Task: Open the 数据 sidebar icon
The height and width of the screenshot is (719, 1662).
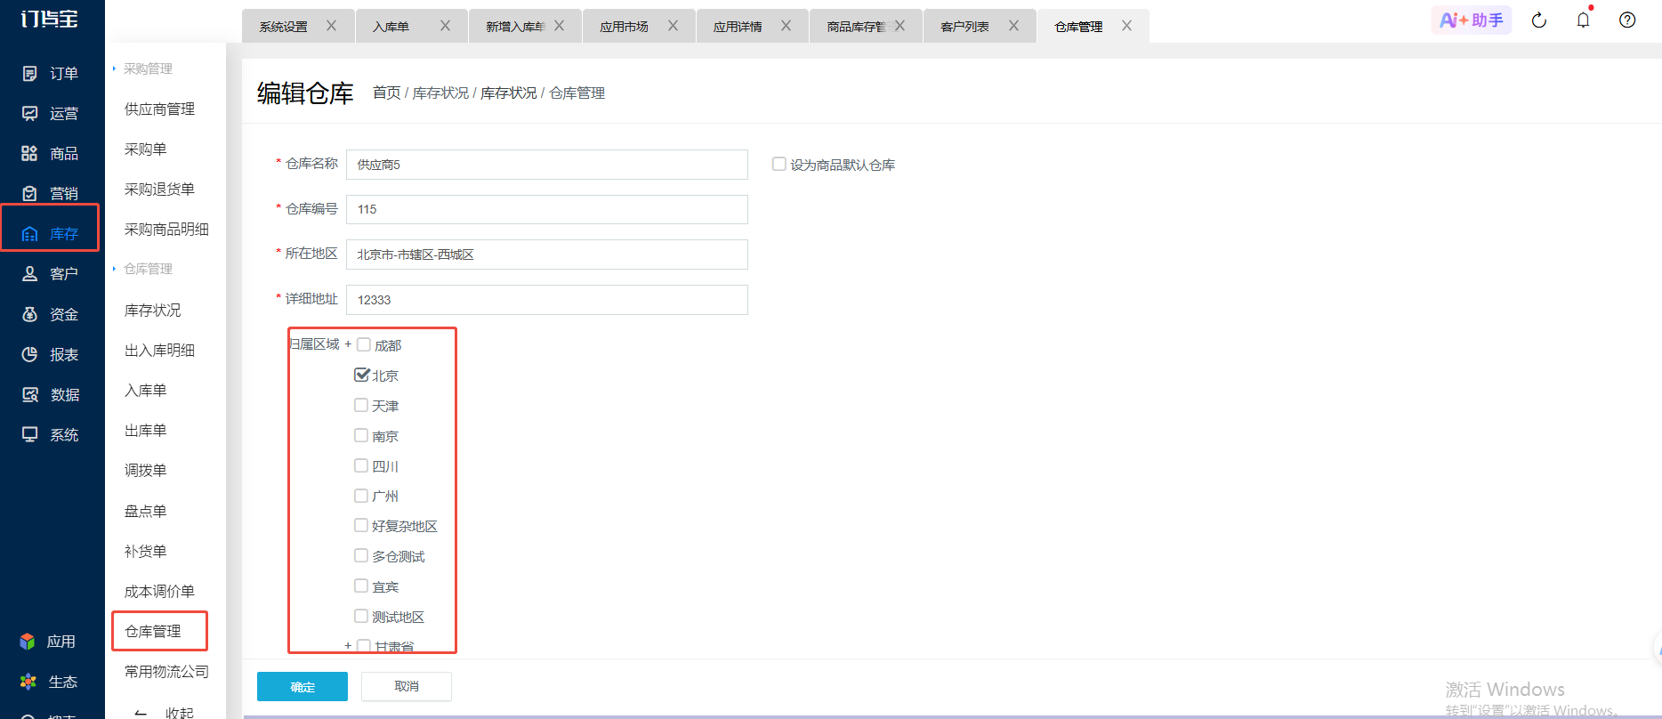Action: pos(29,395)
